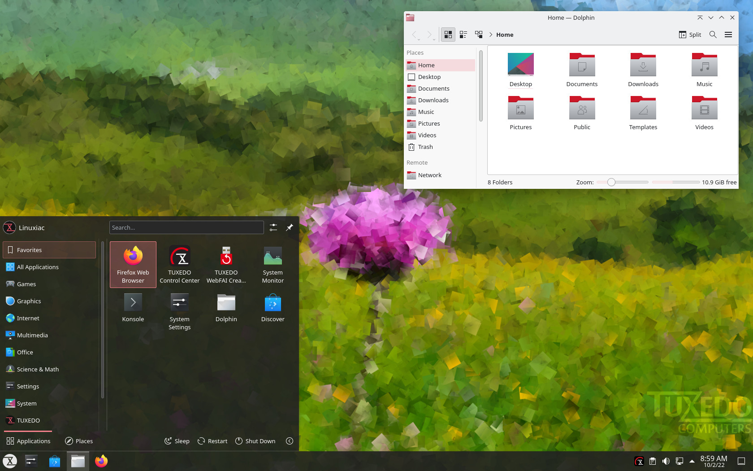Image resolution: width=753 pixels, height=471 pixels.
Task: Select the Templates folder icon
Action: point(643,108)
